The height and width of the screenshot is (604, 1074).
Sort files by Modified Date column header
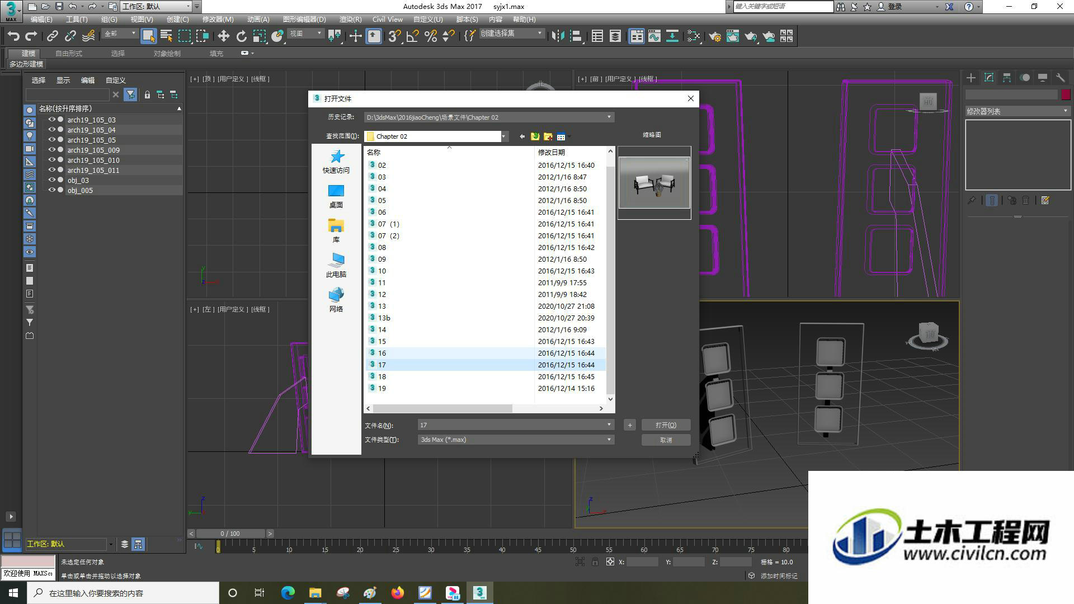pyautogui.click(x=570, y=152)
